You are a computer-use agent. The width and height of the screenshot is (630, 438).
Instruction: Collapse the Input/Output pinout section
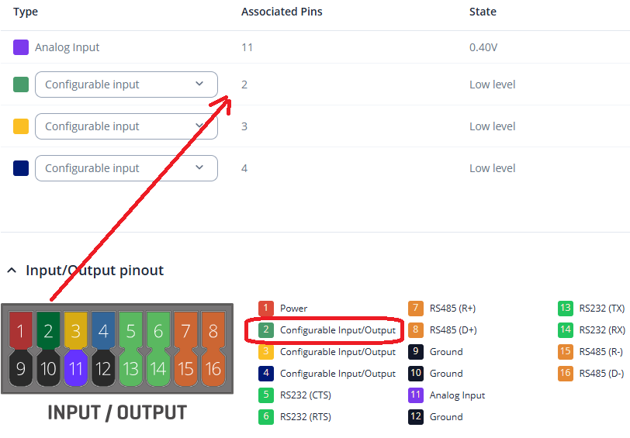[x=12, y=271]
